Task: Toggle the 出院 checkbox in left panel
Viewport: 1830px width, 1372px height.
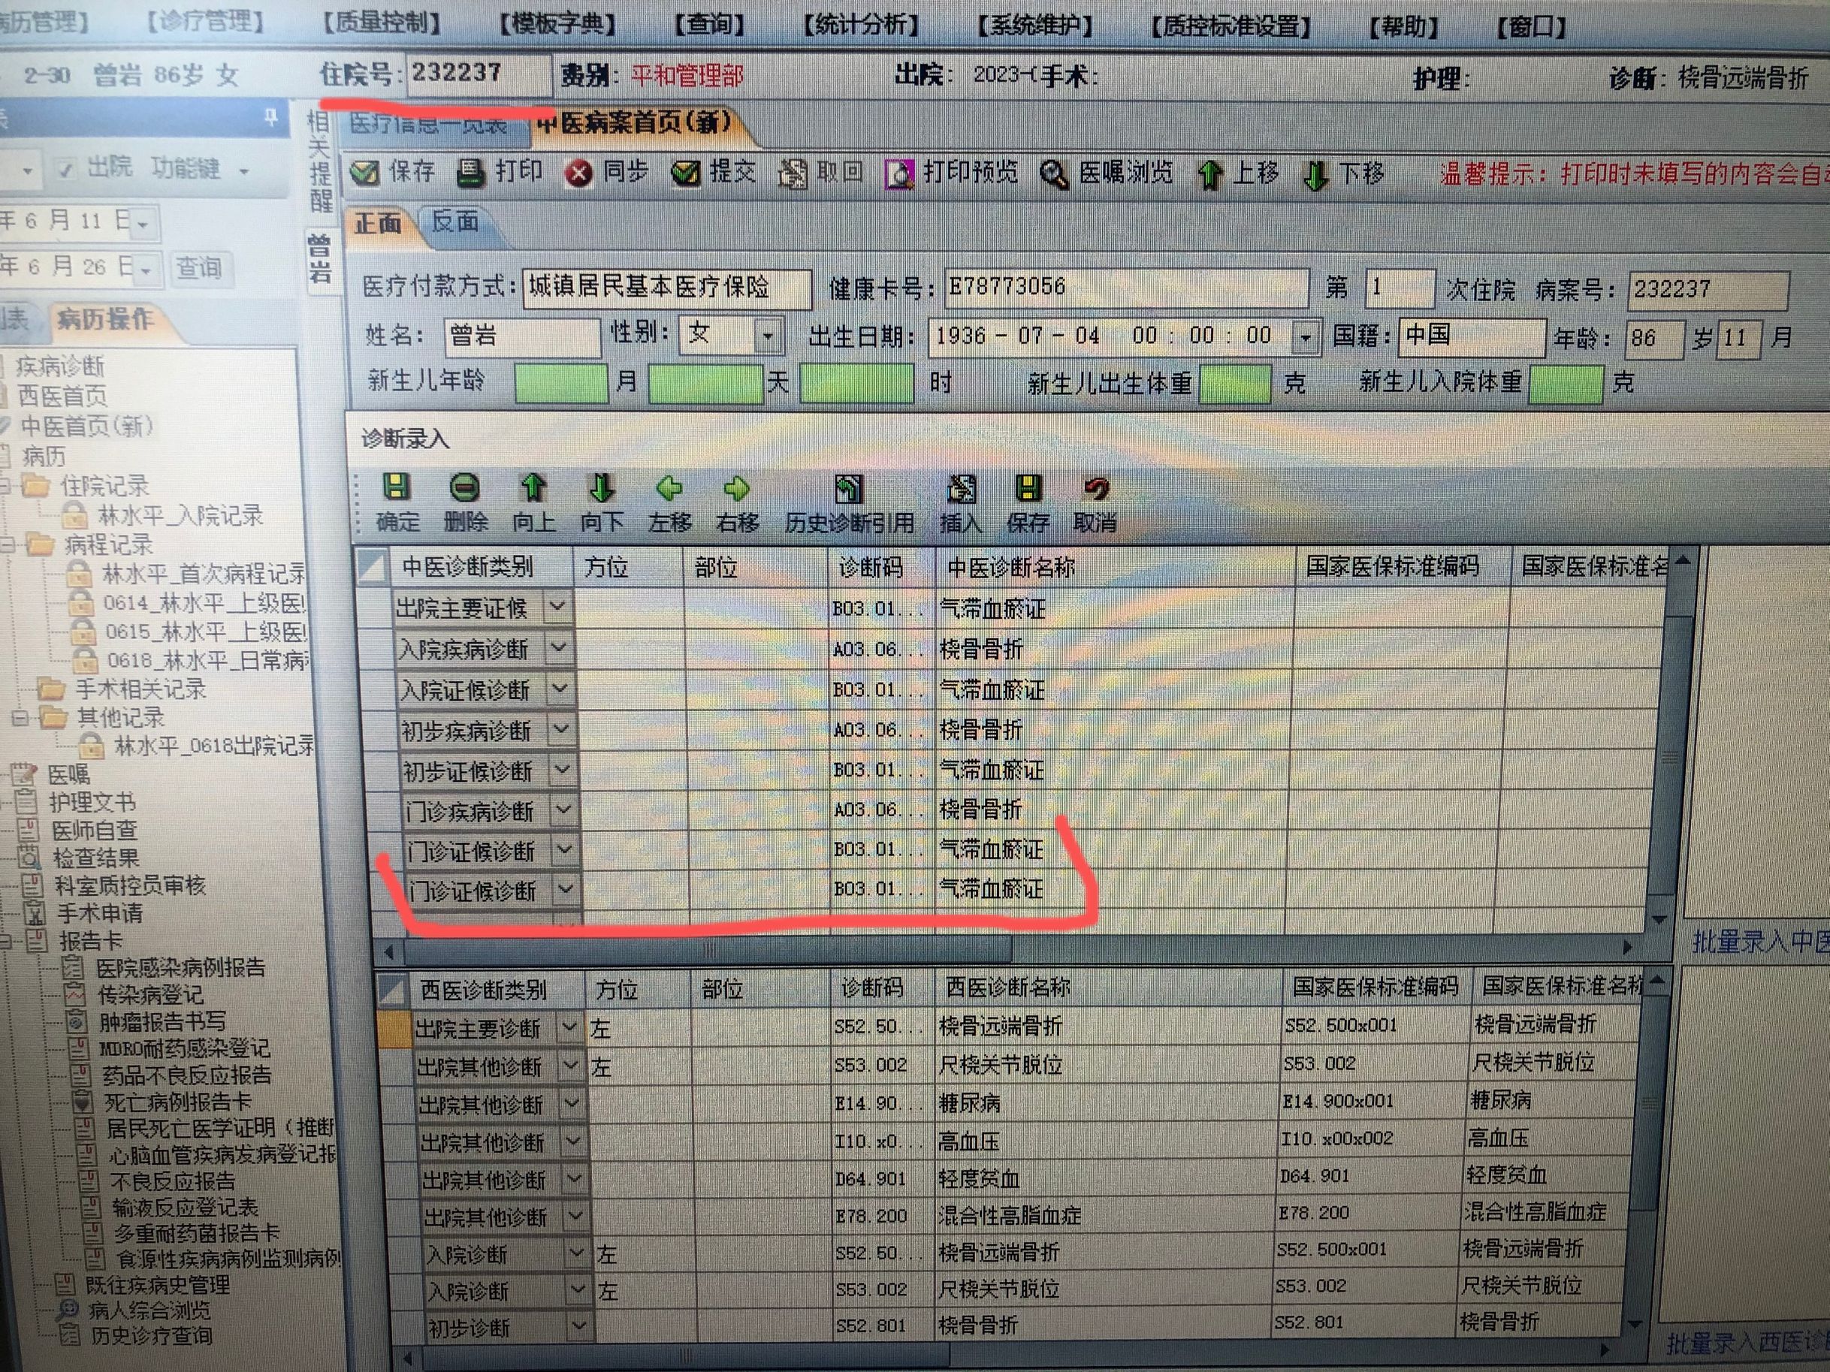Action: [66, 170]
